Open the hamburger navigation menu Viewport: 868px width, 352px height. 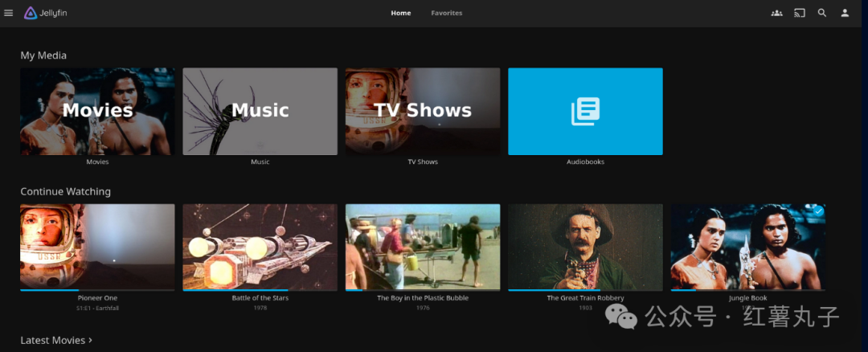(x=9, y=13)
